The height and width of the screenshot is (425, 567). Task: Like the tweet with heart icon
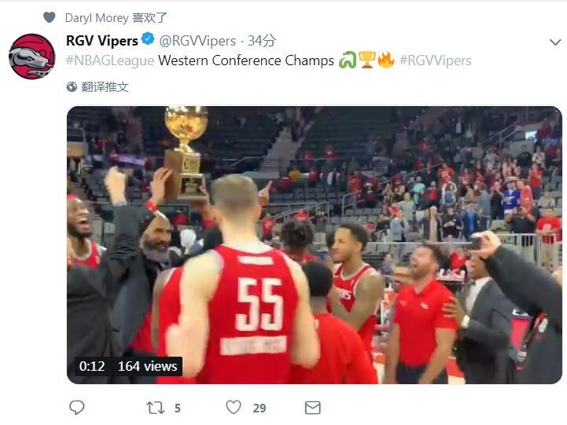[234, 407]
